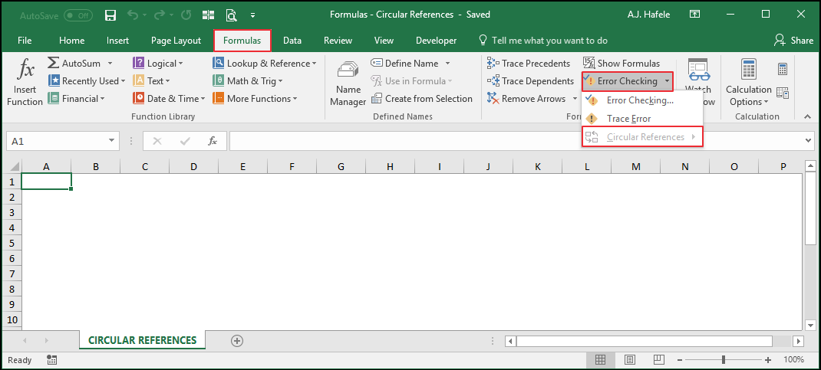This screenshot has width=821, height=370.
Task: Open the More Functions menu
Action: [255, 98]
